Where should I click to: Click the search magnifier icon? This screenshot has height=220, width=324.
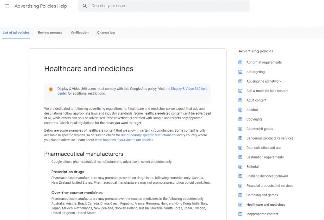[x=84, y=6]
